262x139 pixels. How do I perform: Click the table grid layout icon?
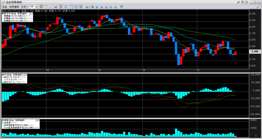coord(81,7)
